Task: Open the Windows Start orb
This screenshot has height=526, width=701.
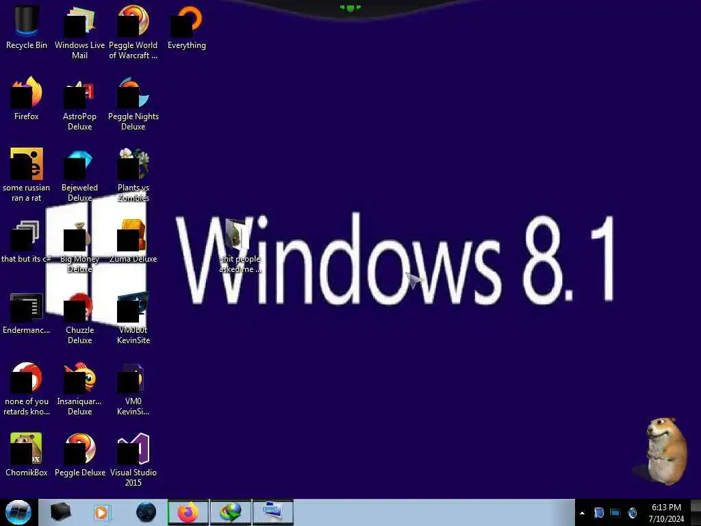Action: coord(18,512)
